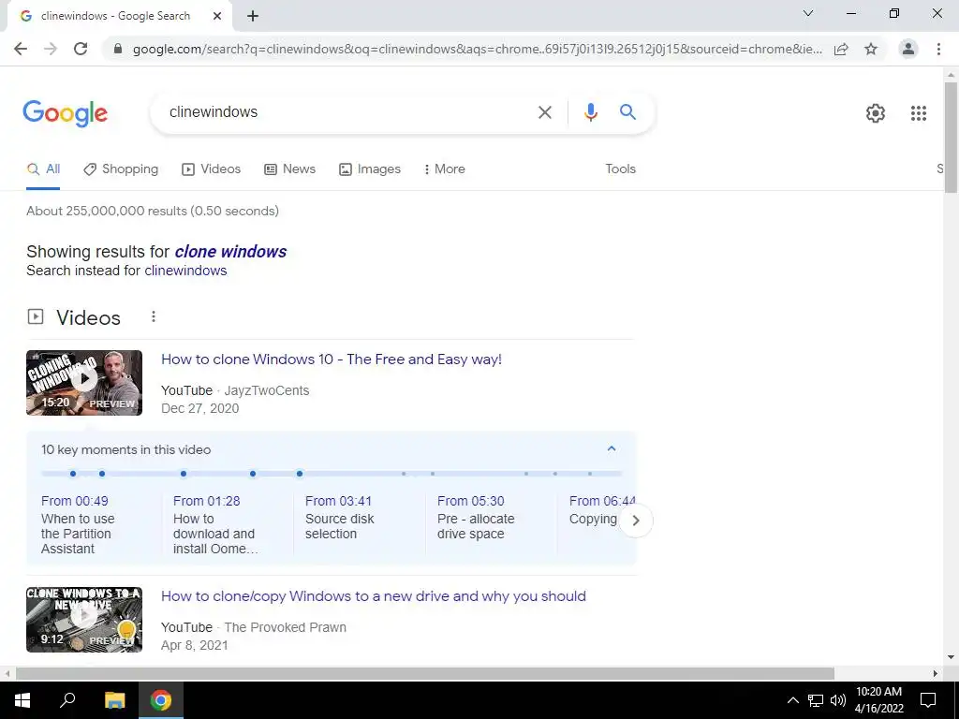Open 'How to clone Windows 10' video link
Viewport: 959px width, 719px height.
332,359
